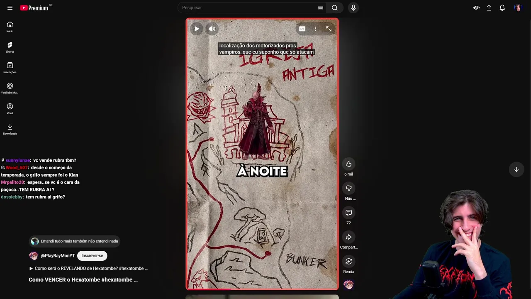Viewport: 531px width, 299px height.
Task: Click PlayRayMonYT channel avatar
Action: [34, 256]
